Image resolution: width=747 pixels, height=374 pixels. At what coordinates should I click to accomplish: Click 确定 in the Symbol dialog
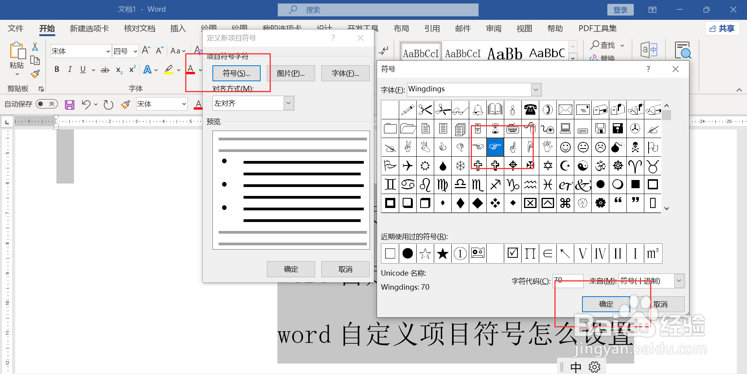coord(606,304)
